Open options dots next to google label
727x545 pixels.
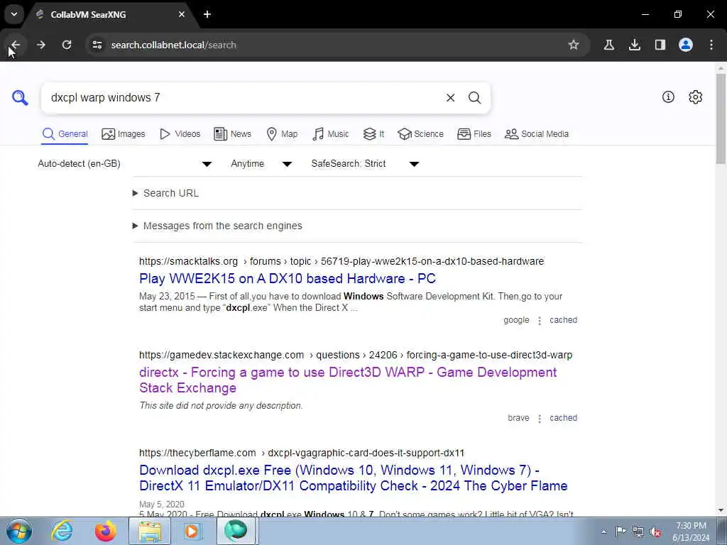click(x=540, y=321)
